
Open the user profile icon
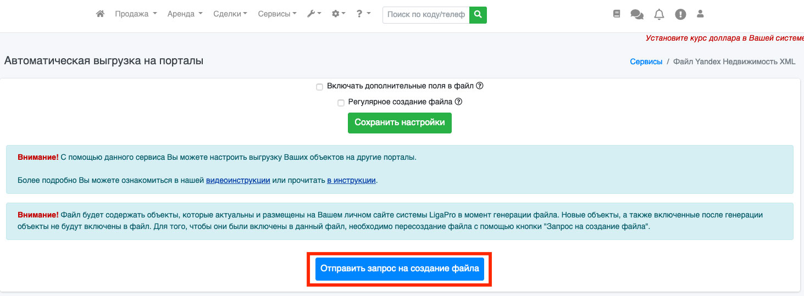coord(700,14)
